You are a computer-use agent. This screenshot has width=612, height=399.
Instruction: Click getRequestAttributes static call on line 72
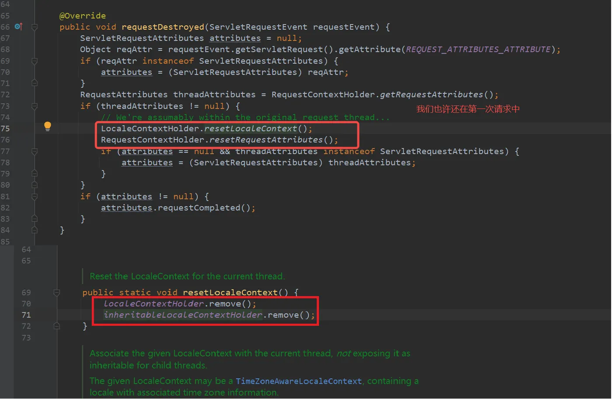(431, 95)
